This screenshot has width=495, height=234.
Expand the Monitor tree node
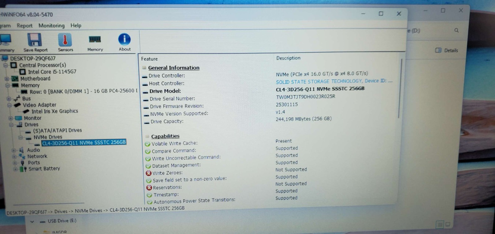pyautogui.click(x=11, y=118)
